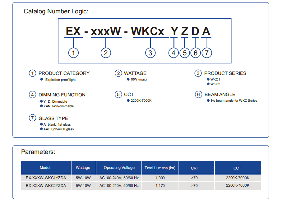Select the "EX" segment in the catalog code
This screenshot has width=282, height=204.
(x=73, y=31)
